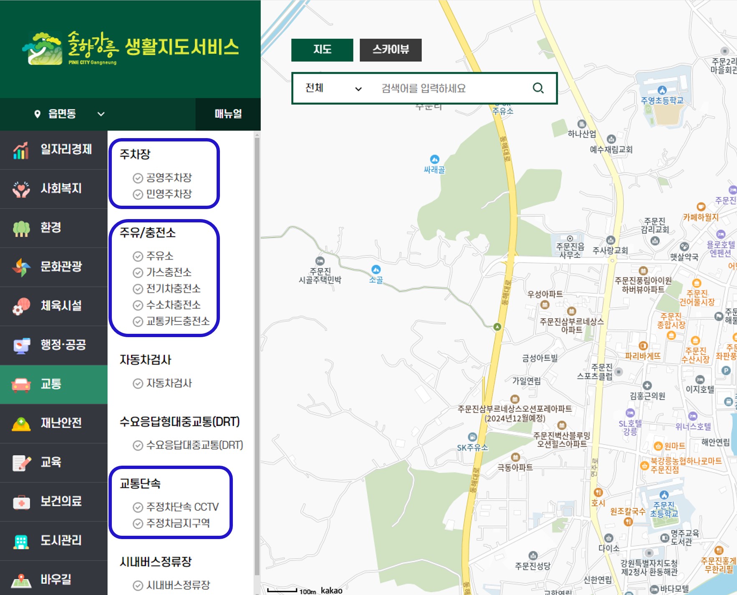Toggle 공영주차장 checkbox
The height and width of the screenshot is (595, 737).
click(x=138, y=178)
